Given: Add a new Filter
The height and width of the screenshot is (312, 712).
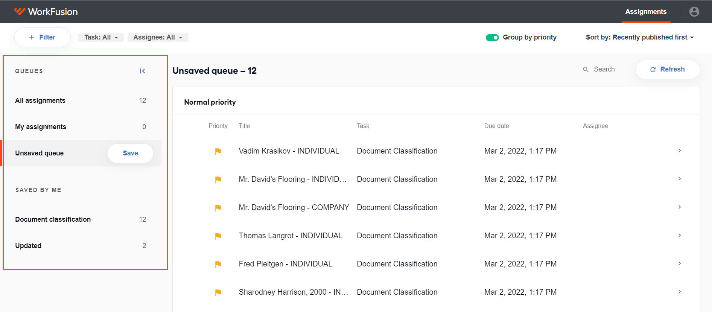Looking at the screenshot, I should tap(43, 37).
